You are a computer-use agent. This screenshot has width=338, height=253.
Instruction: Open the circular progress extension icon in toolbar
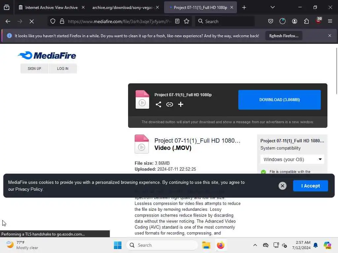283,21
